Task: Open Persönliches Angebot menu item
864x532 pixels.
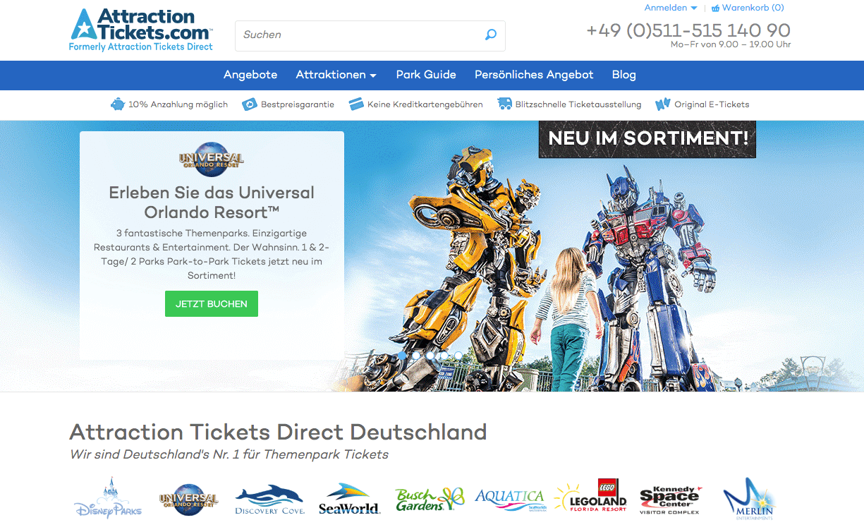Action: 534,75
